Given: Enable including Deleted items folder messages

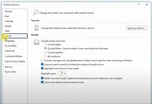Looking at the screenshot, I should (x=42, y=60).
